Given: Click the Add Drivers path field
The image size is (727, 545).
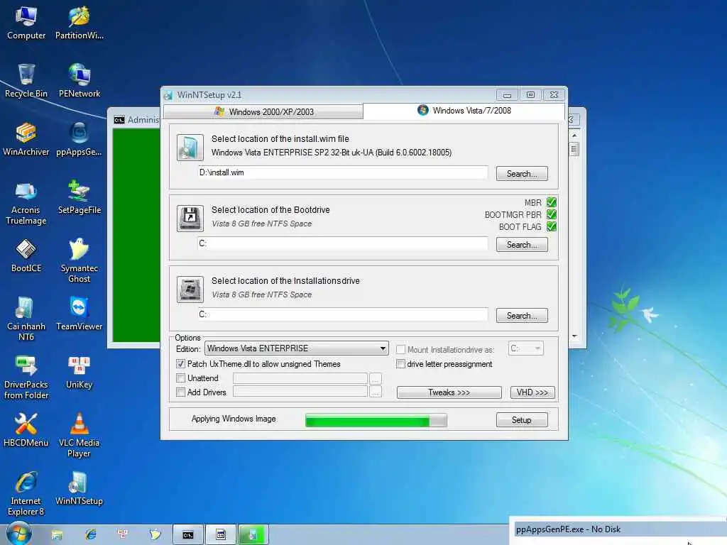Looking at the screenshot, I should pos(300,392).
